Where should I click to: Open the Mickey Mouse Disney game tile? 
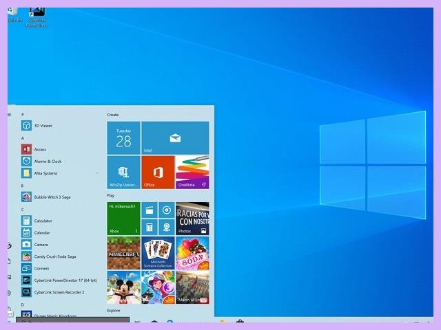123,287
